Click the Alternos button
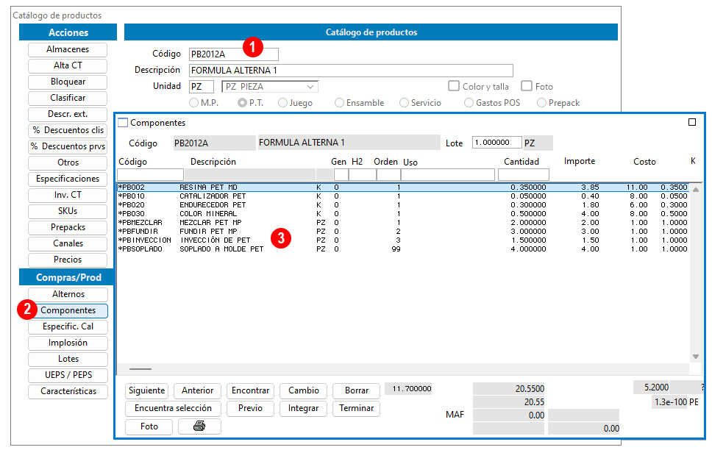712x450 pixels. pyautogui.click(x=68, y=294)
